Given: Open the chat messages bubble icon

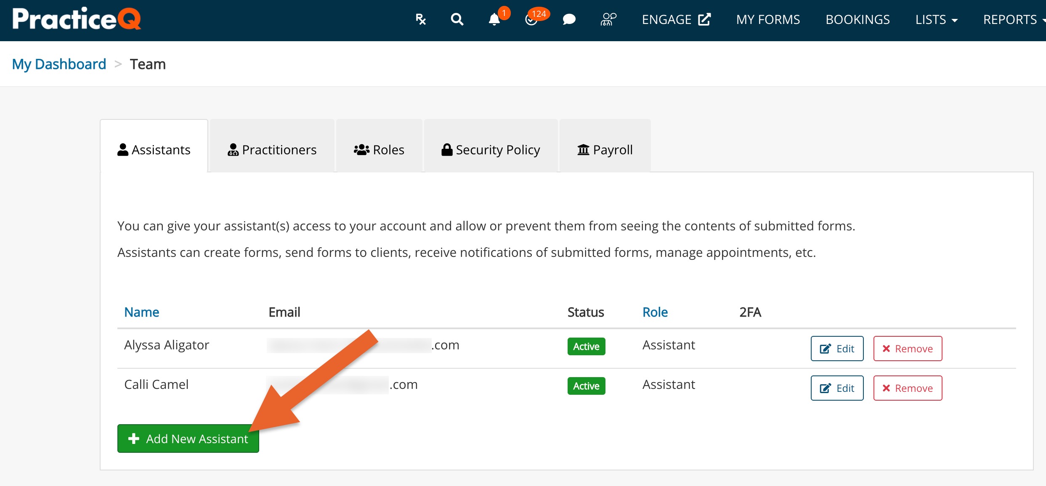Looking at the screenshot, I should pos(569,19).
